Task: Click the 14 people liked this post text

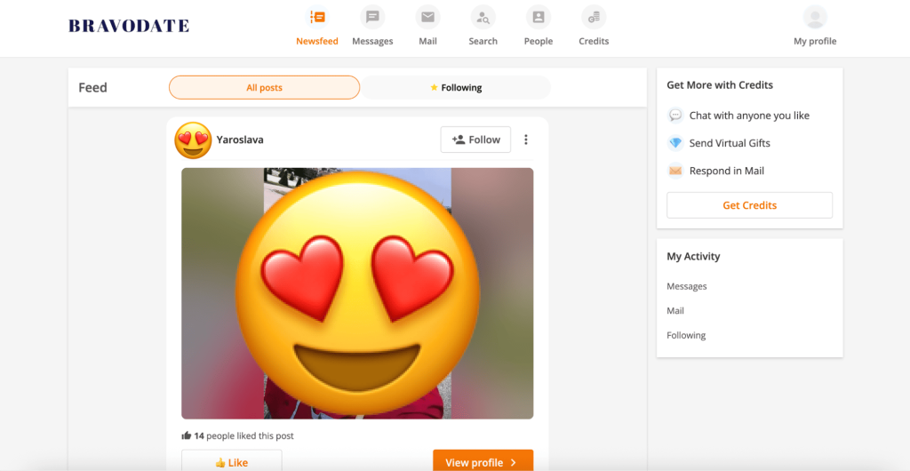Action: 243,435
